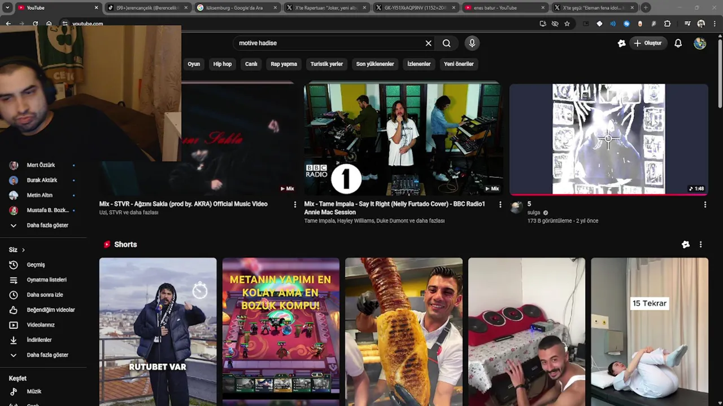The height and width of the screenshot is (406, 723).
Task: Open the browser media control icon
Action: point(687,24)
